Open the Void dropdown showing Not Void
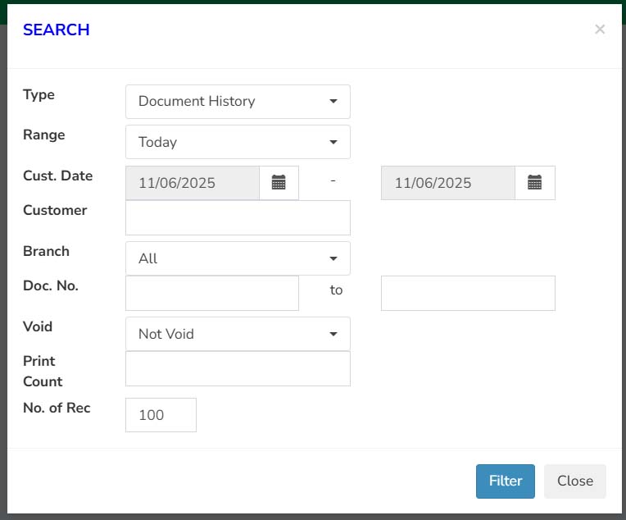The height and width of the screenshot is (520, 626). 238,334
